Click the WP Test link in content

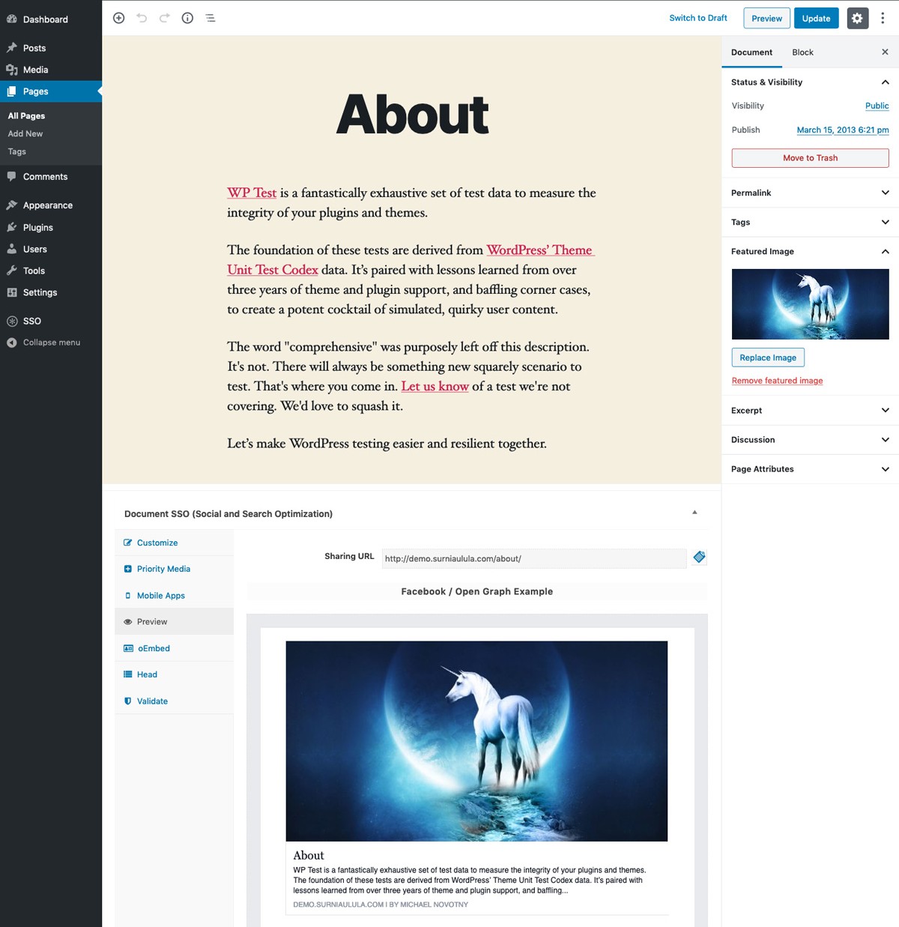click(252, 193)
